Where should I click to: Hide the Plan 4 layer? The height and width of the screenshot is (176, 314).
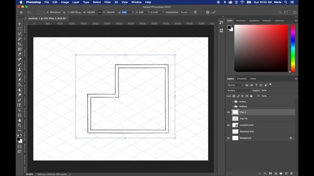(229, 112)
